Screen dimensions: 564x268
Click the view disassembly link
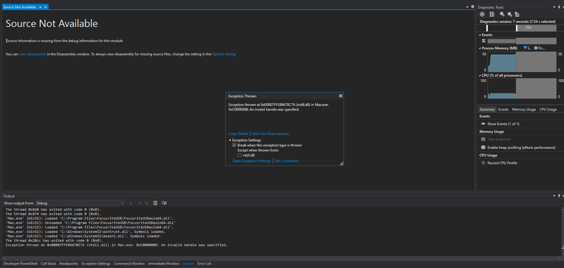[x=32, y=54]
